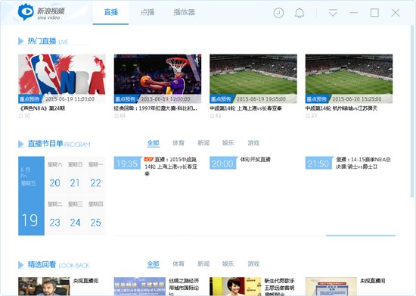Open the NBA logo video thumbnail
416x296 pixels.
pos(62,79)
